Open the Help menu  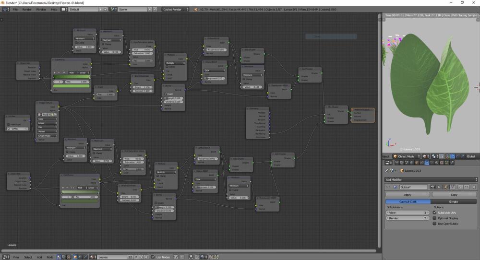click(54, 10)
